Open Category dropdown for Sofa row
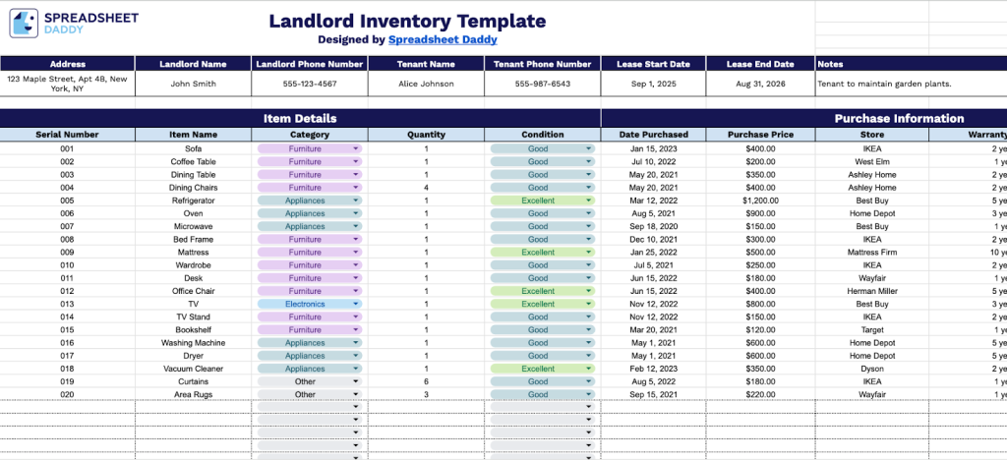The height and width of the screenshot is (460, 1007). point(356,148)
